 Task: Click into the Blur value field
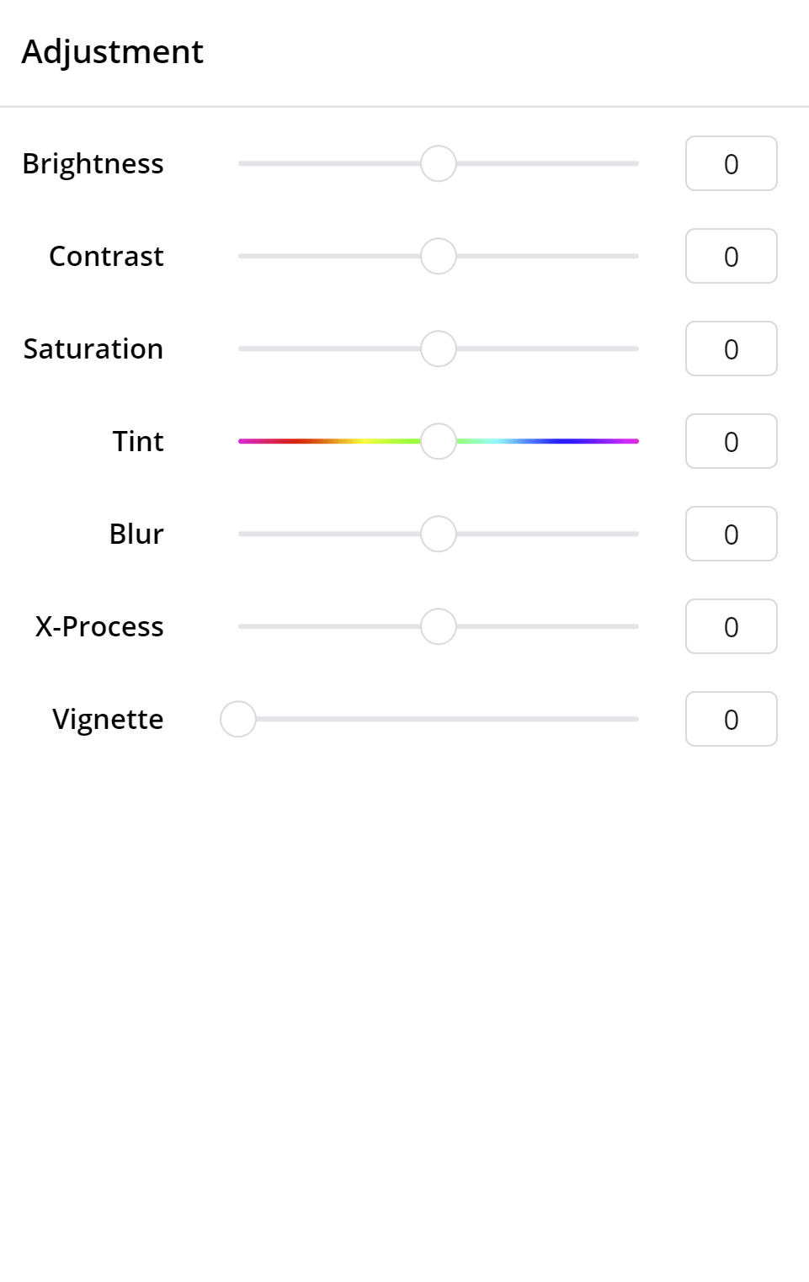pos(731,534)
